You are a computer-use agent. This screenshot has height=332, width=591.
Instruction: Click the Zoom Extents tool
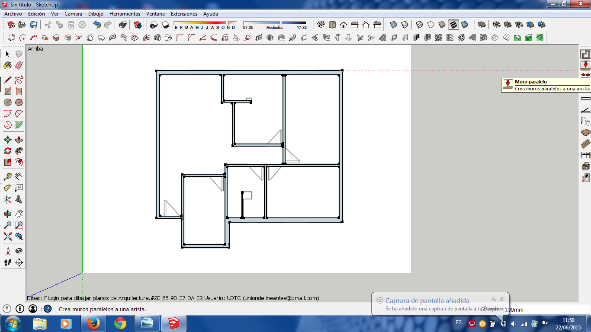[x=7, y=236]
